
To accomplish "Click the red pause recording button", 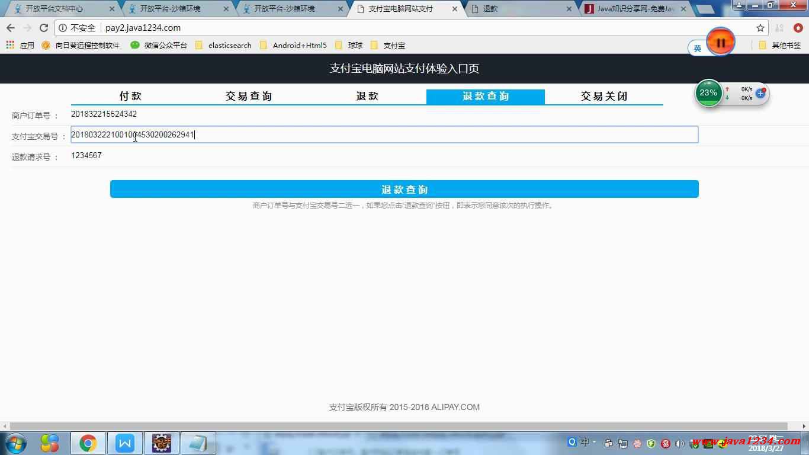I will [721, 42].
